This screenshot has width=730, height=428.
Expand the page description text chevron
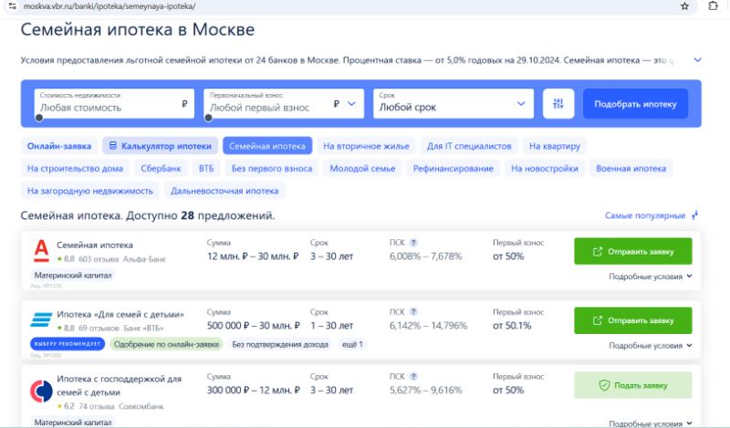[x=698, y=60]
